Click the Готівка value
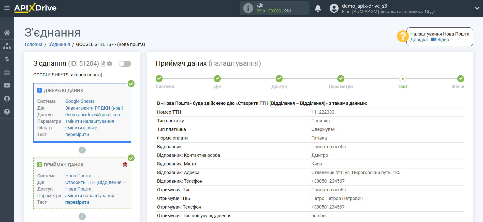Screen dimensions: 483x222 [x=319, y=138]
